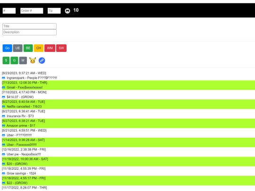This screenshot has width=255, height=191.
Task: Click cat icon beside $414.07 (GROW) entry
Action: [x=3, y=97]
